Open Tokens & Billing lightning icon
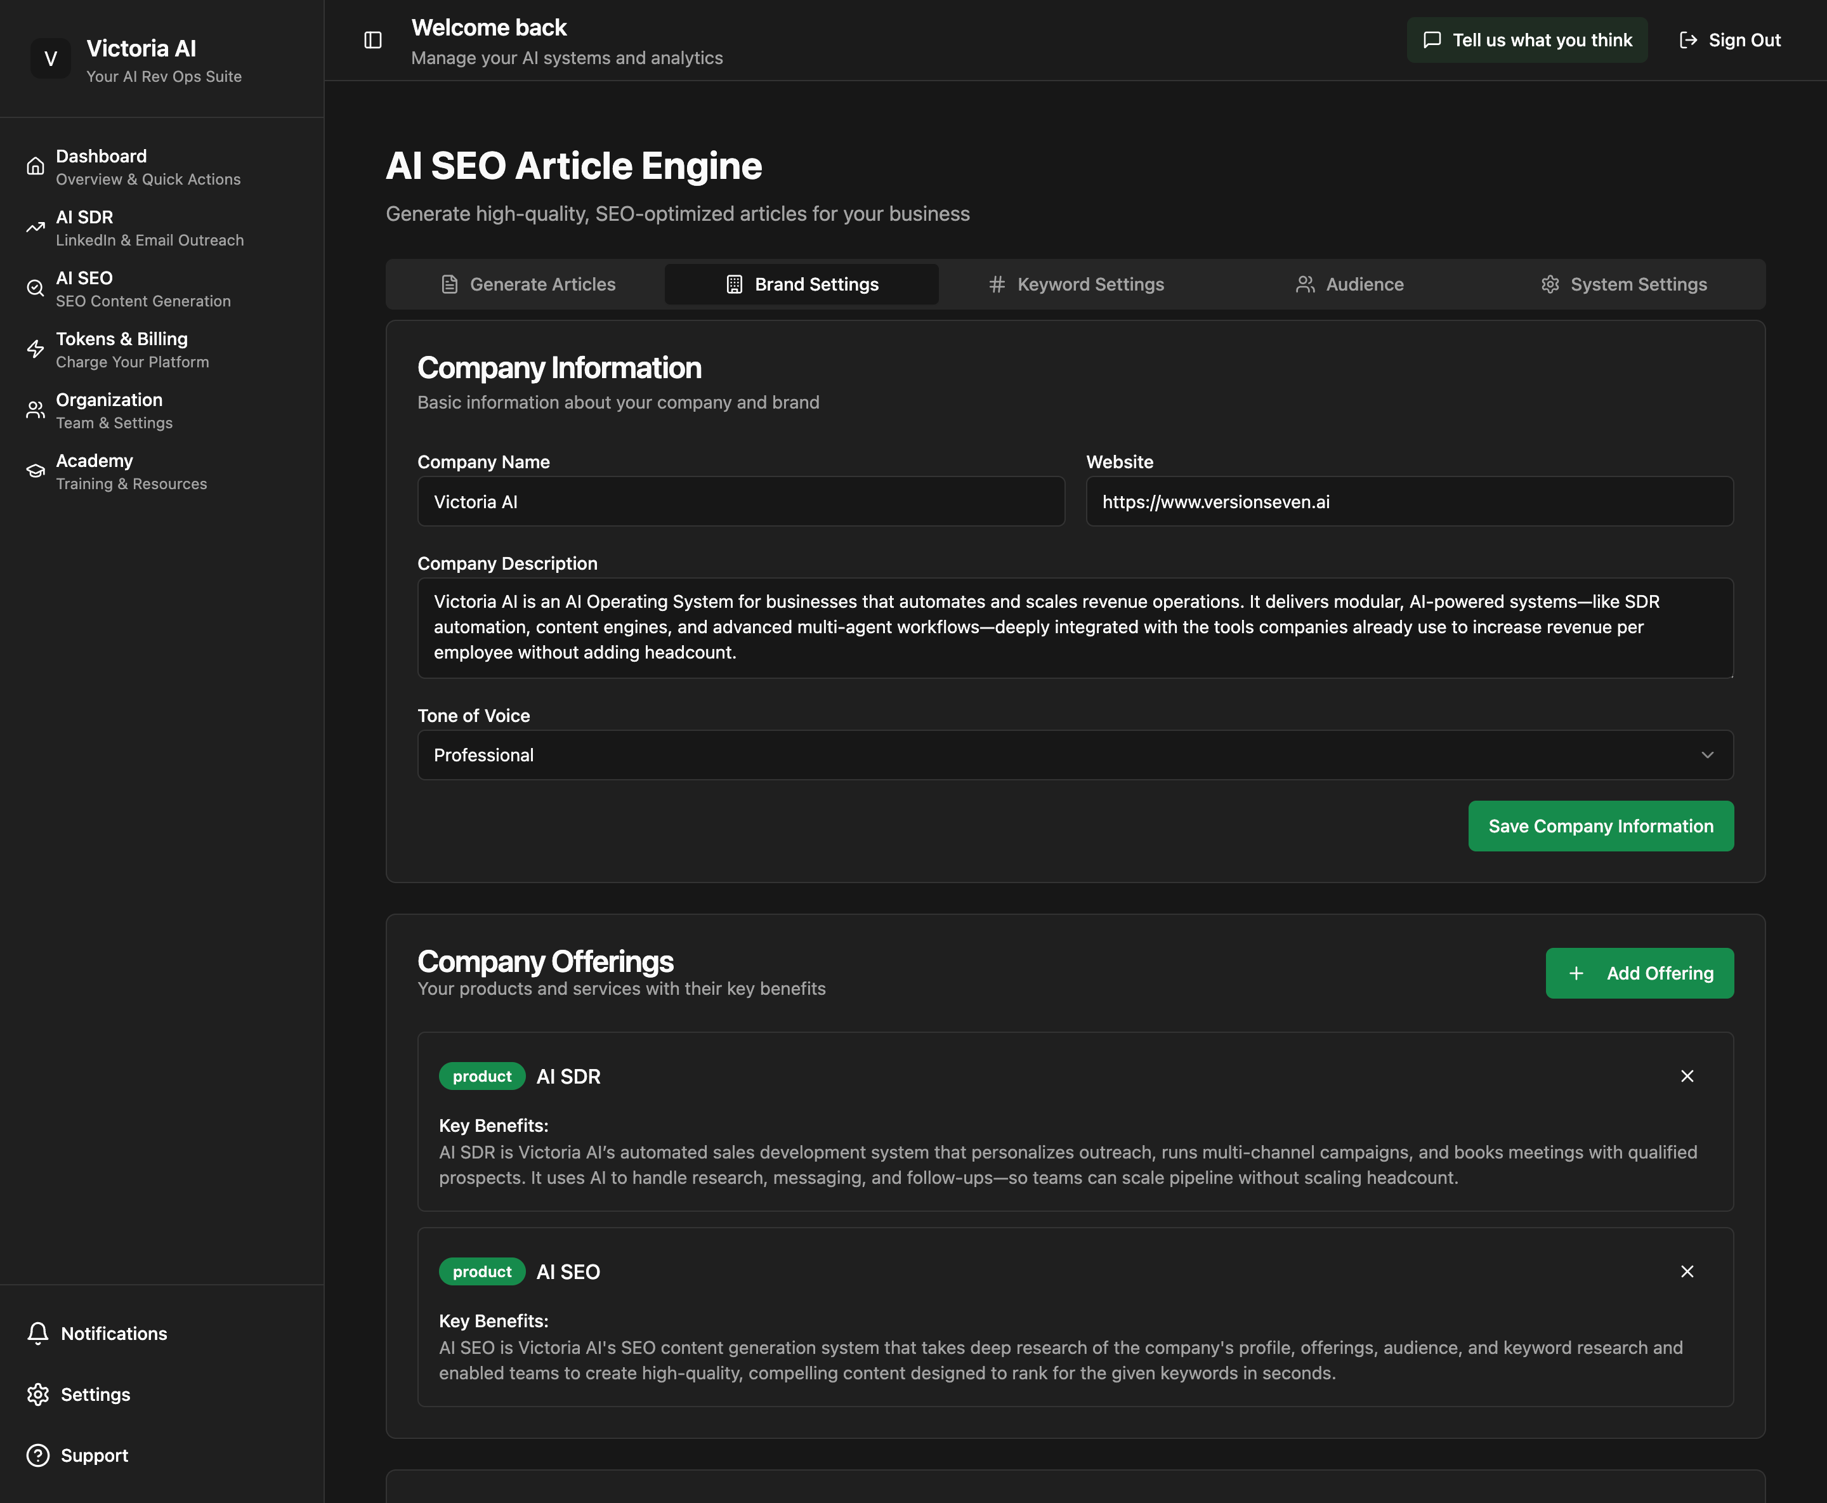The height and width of the screenshot is (1503, 1827). click(36, 349)
